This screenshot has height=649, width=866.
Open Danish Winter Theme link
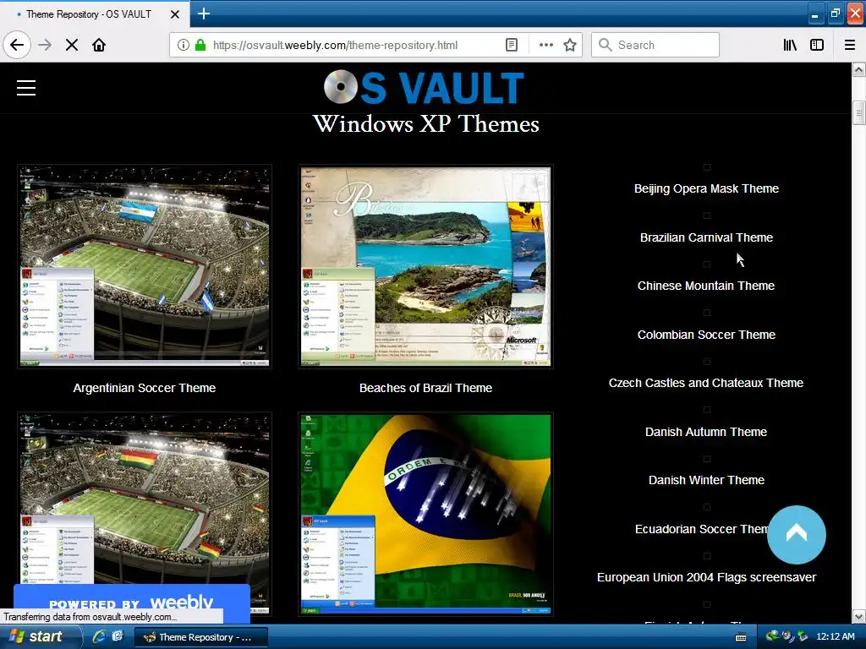[706, 480]
